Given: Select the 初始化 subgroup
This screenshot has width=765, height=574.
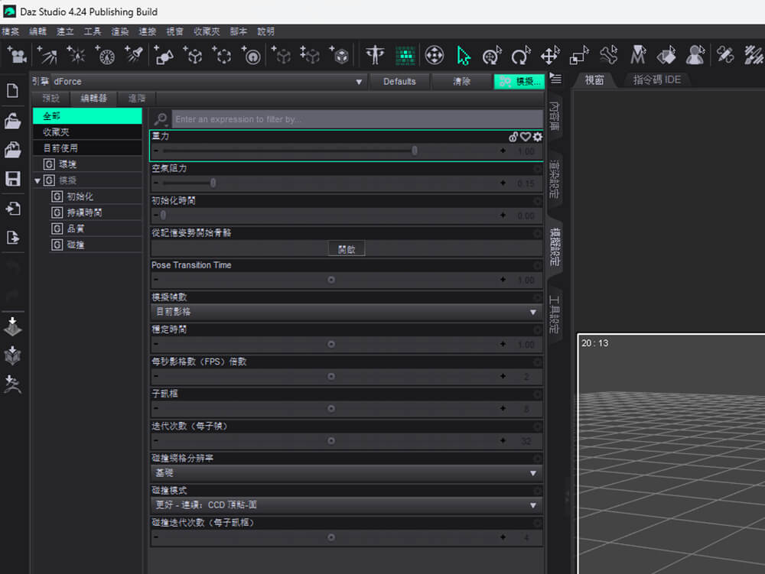Looking at the screenshot, I should pos(95,196).
